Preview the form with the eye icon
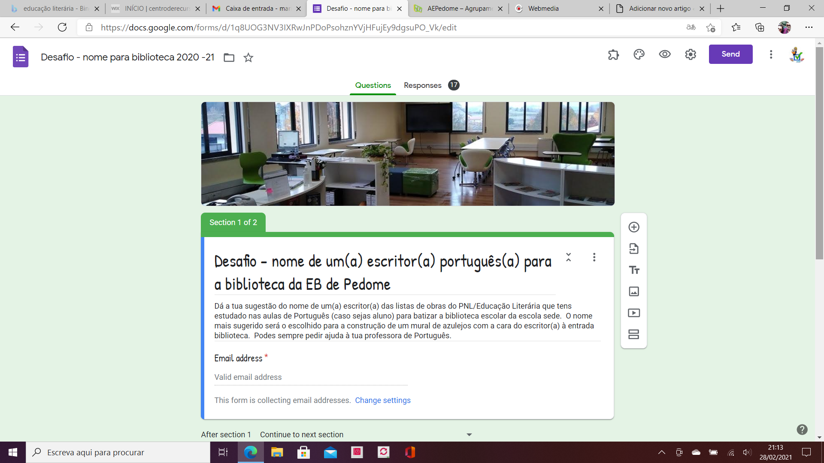 665,54
